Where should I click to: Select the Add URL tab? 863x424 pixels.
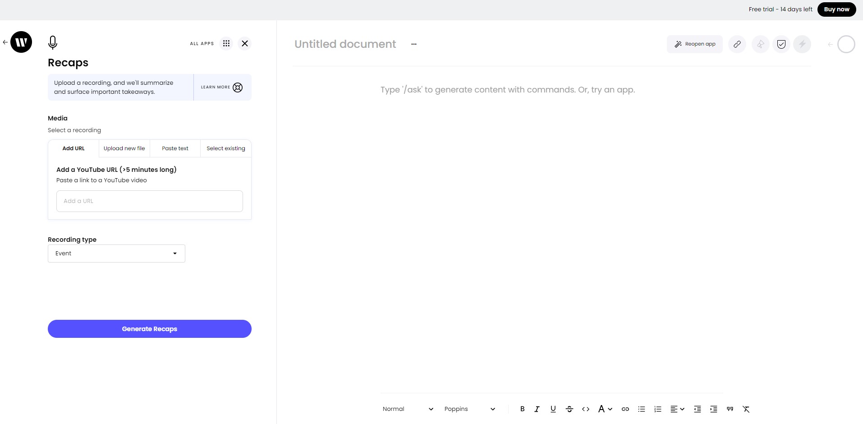point(73,148)
